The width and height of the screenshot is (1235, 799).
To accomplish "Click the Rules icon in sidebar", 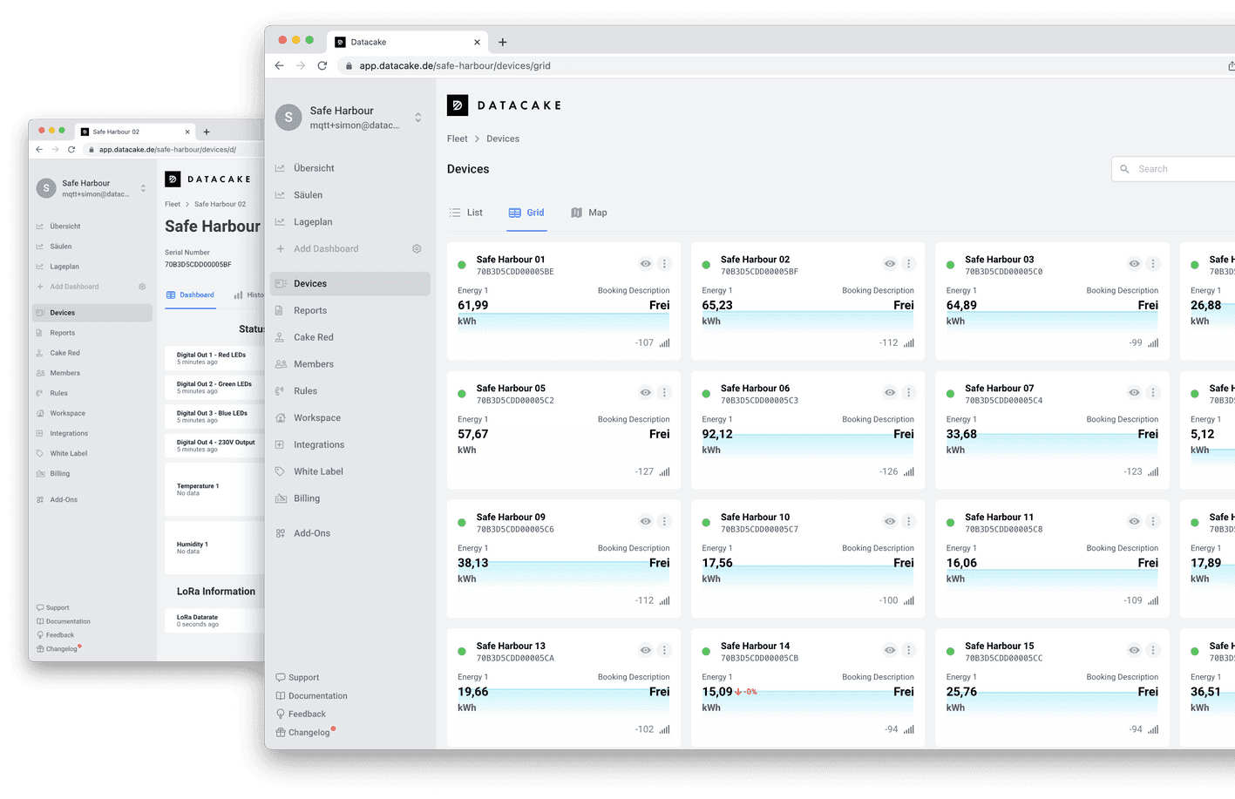I will (280, 391).
